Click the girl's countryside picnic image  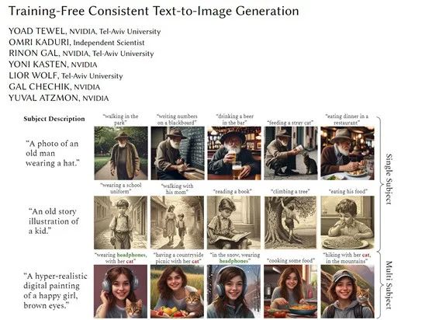pos(177,291)
